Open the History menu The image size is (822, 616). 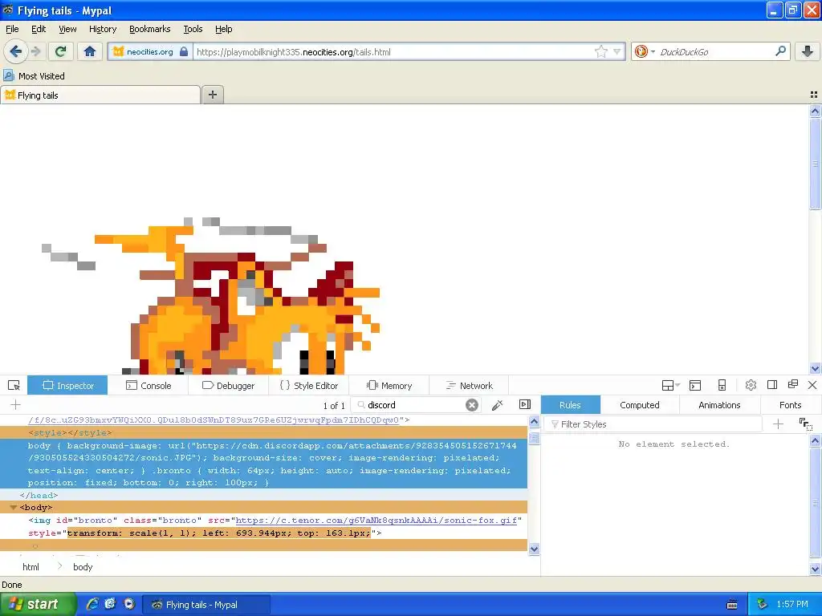[102, 30]
